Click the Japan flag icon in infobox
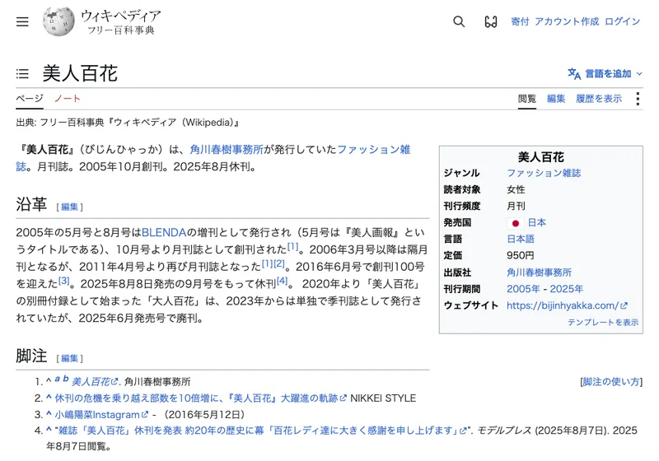 [516, 223]
